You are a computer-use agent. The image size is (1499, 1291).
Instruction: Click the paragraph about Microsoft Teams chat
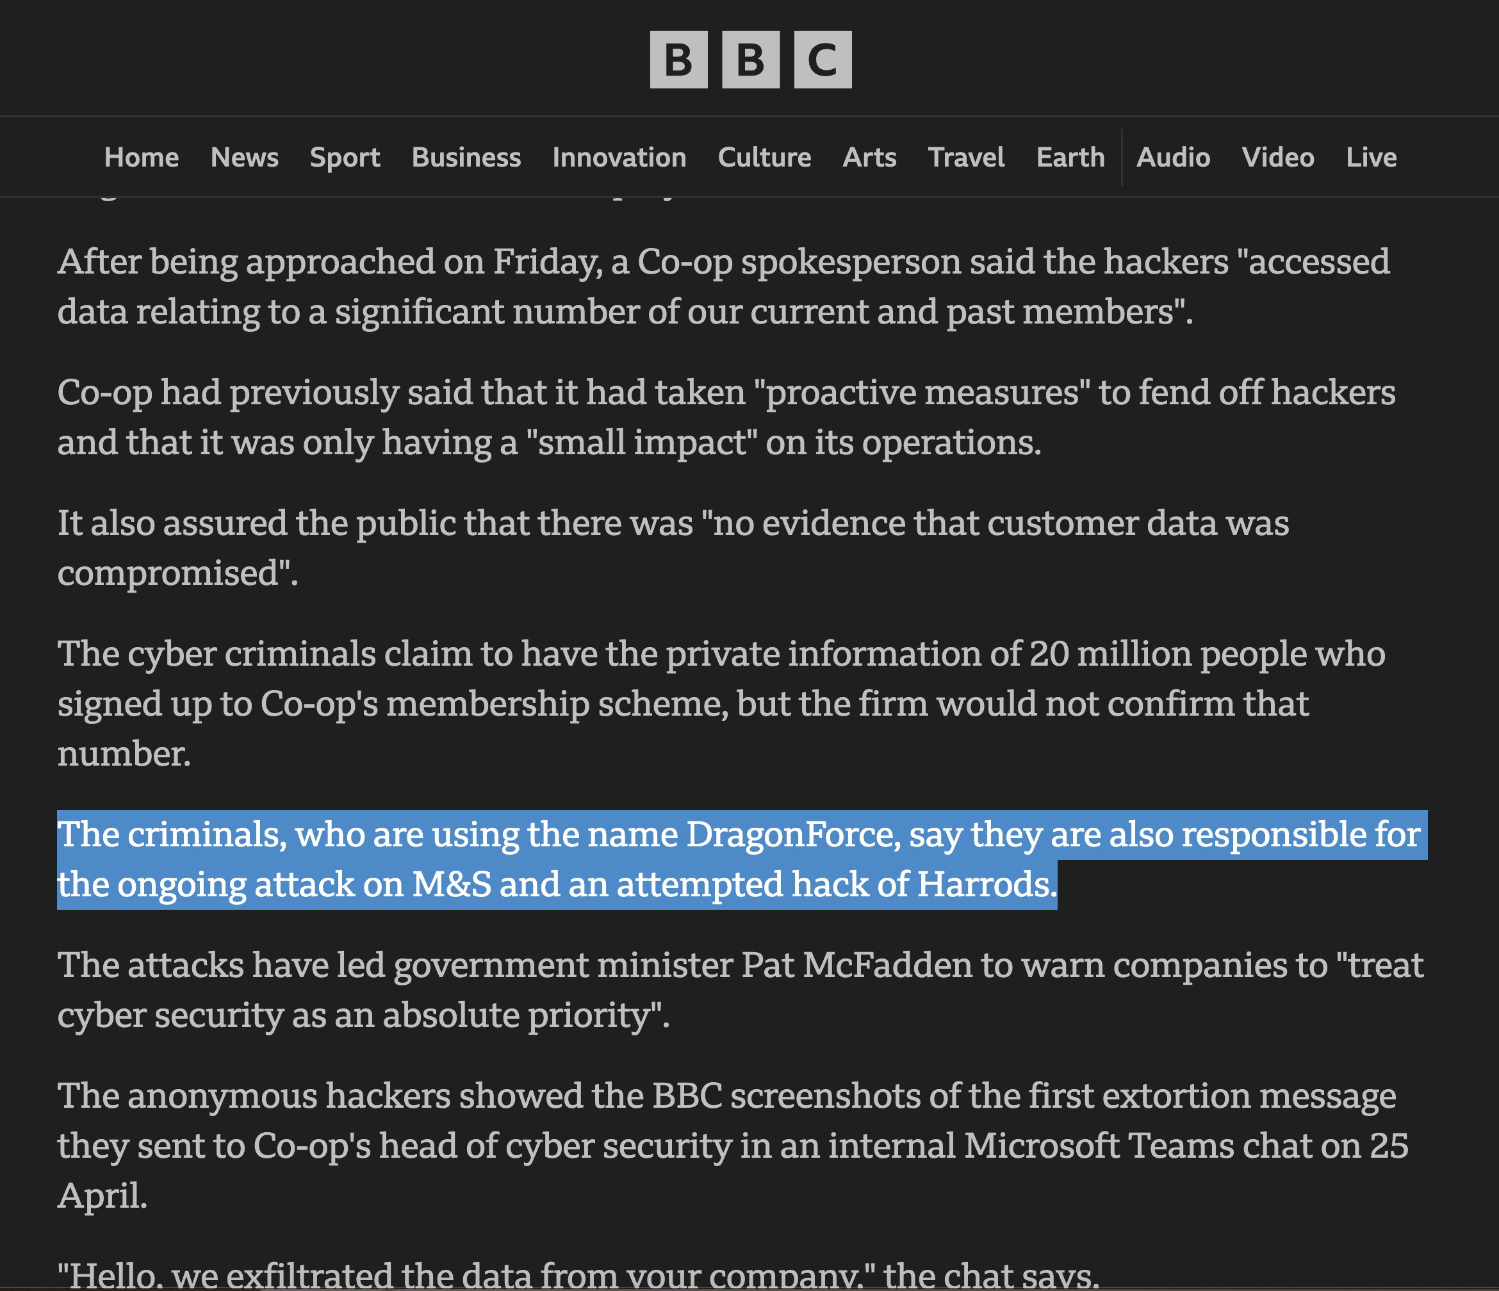pyautogui.click(x=733, y=1146)
